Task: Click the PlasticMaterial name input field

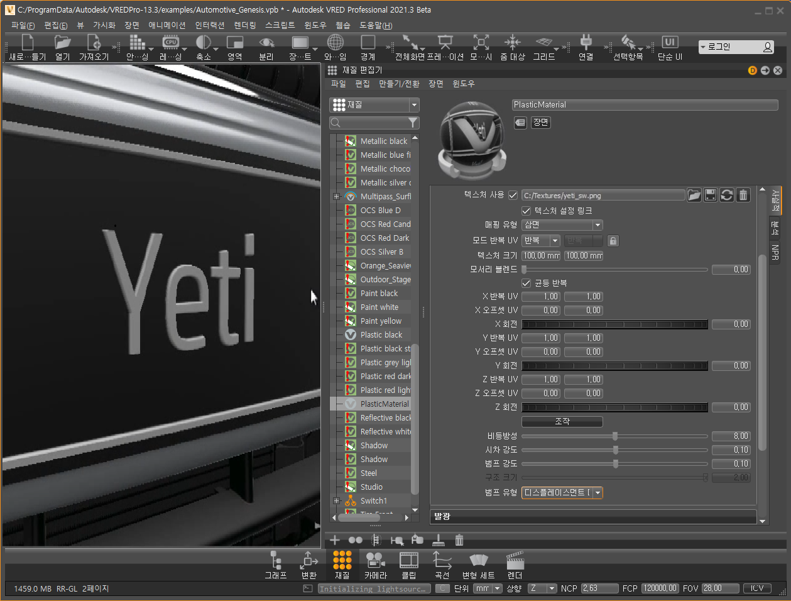Action: coord(645,105)
